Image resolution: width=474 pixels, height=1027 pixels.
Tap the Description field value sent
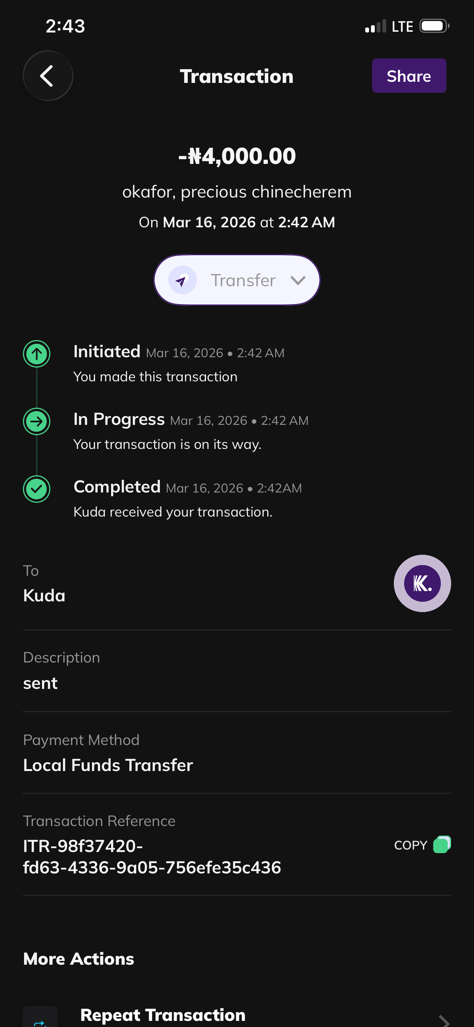[40, 684]
